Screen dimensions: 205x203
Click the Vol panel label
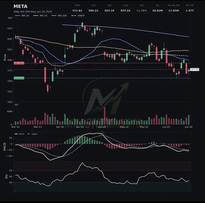[16, 105]
